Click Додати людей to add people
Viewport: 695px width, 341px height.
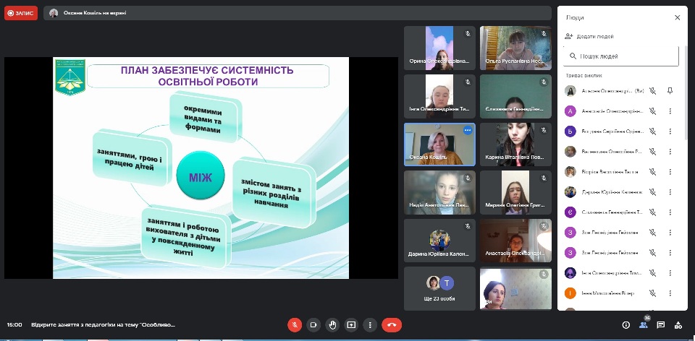tap(589, 36)
